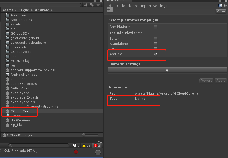Select the res folder icon

click(7, 65)
